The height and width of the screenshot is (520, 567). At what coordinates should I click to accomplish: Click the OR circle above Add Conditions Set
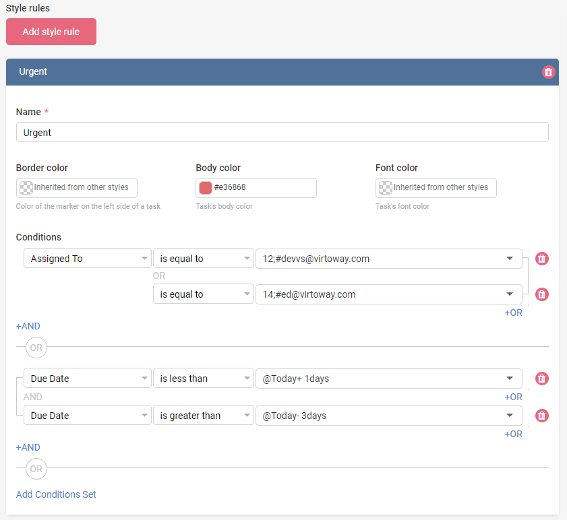point(36,469)
